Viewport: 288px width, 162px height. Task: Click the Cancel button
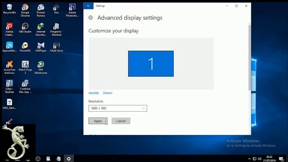point(121,121)
